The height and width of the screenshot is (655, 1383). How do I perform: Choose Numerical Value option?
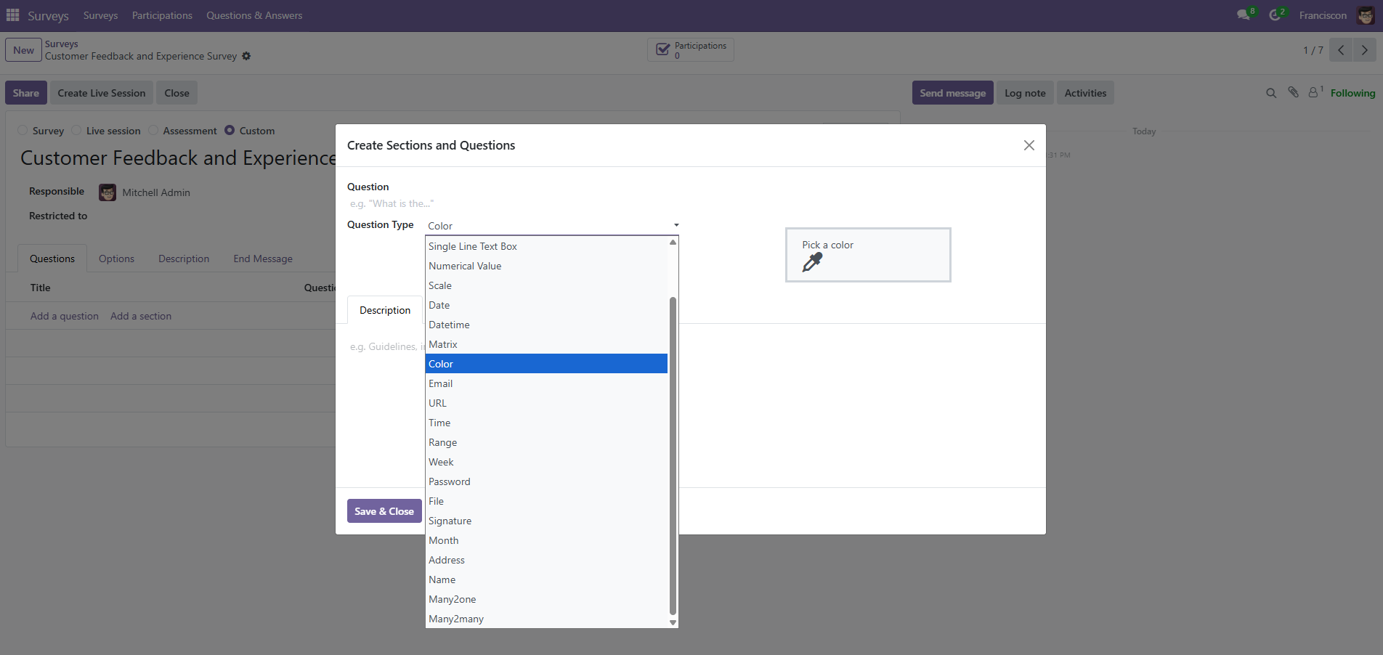tap(546, 266)
